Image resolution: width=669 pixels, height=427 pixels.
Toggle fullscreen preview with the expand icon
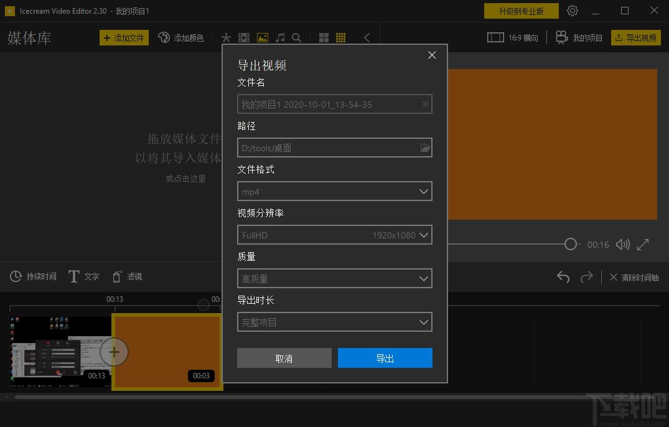tap(643, 245)
